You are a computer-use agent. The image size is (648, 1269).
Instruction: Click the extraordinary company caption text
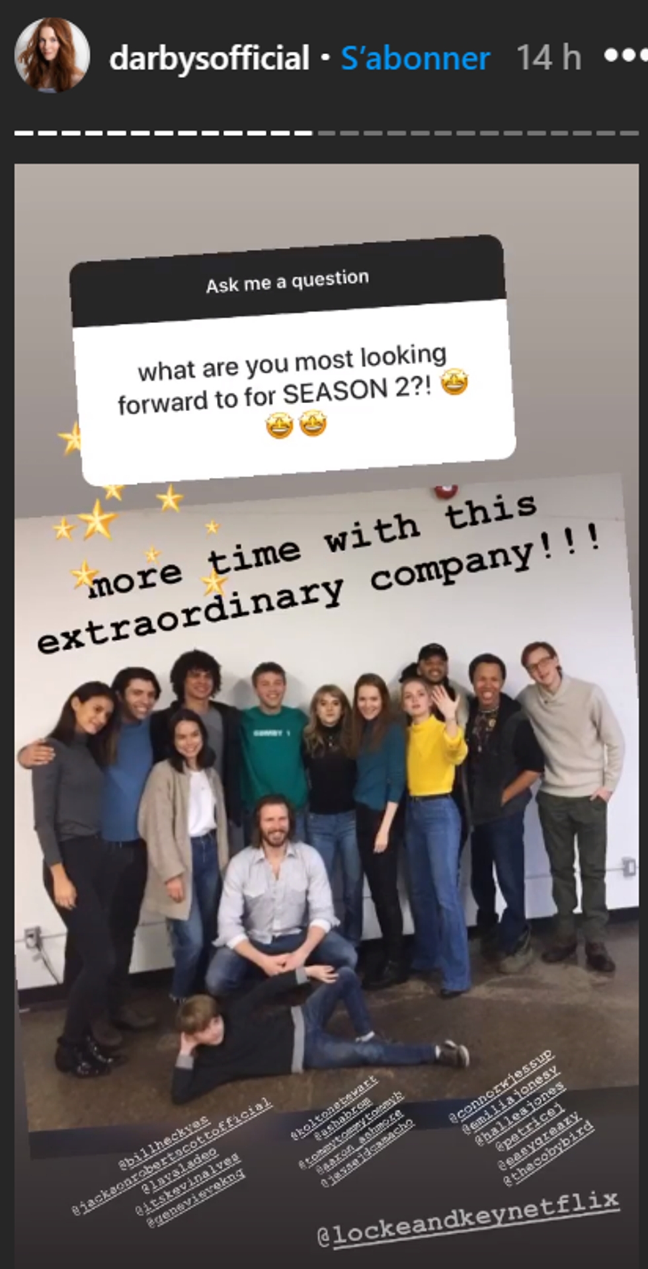click(x=319, y=572)
